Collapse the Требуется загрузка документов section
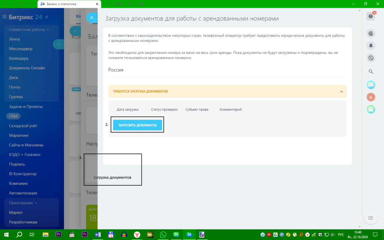The width and height of the screenshot is (384, 240). click(x=341, y=91)
